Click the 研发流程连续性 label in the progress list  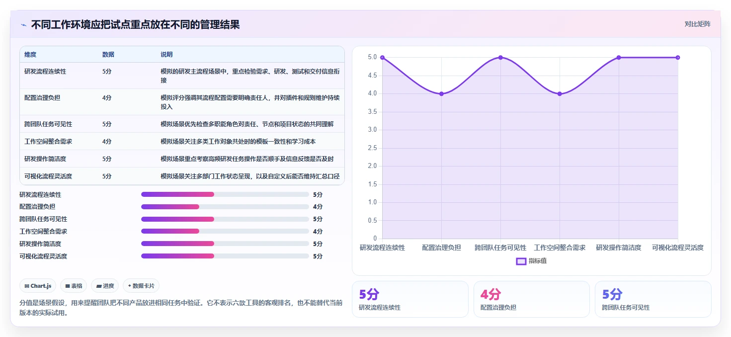[40, 194]
